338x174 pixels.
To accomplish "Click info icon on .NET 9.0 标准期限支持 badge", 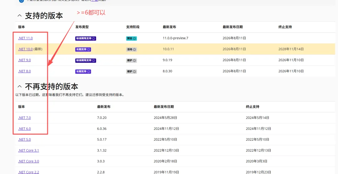I will [94, 61].
